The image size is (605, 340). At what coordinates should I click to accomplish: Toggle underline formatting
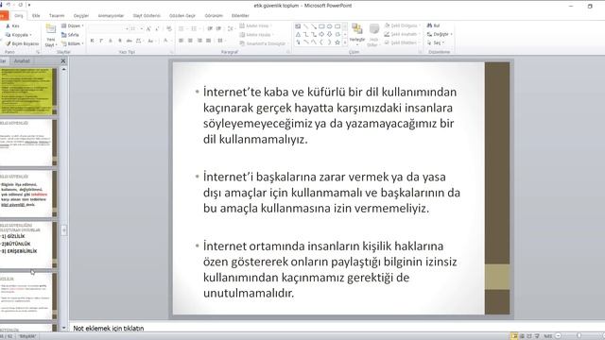click(x=111, y=41)
